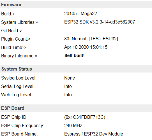152x140 pixels.
Task: Click the diamond icon next to System Libraries
Action: click(x=37, y=22)
